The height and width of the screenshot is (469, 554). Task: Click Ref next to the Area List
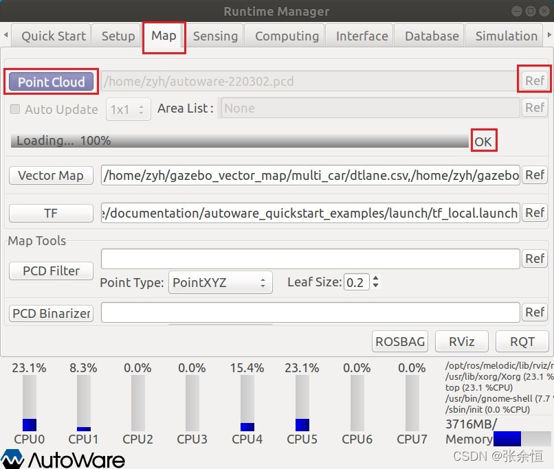click(534, 108)
